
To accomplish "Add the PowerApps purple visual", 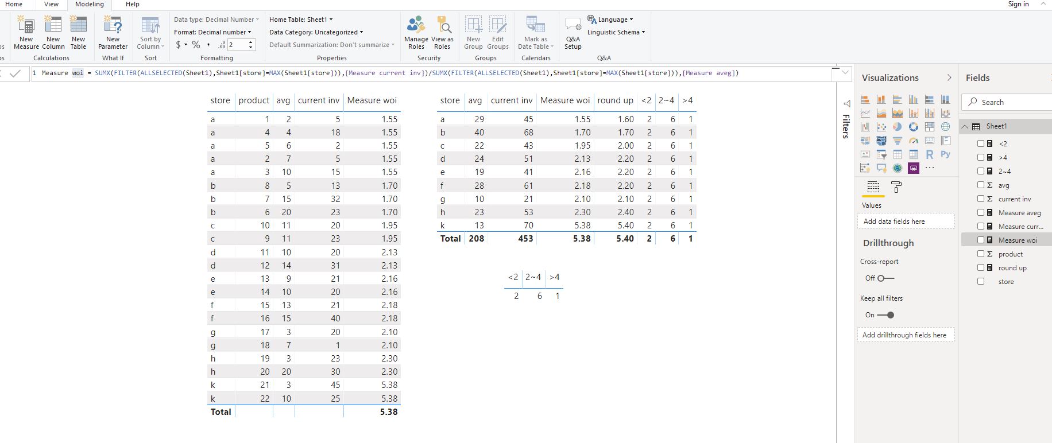I will [914, 168].
